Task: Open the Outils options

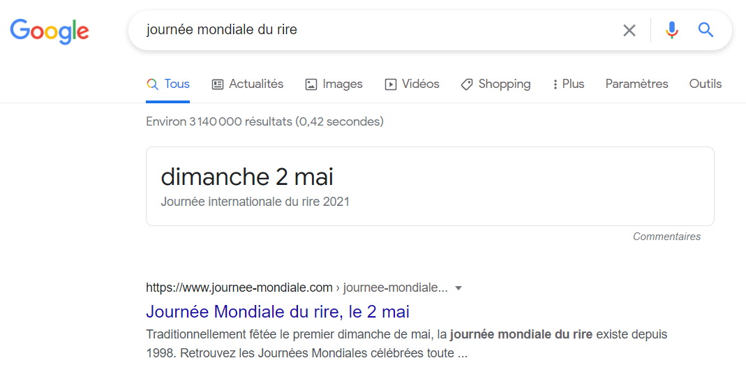Action: (x=705, y=84)
